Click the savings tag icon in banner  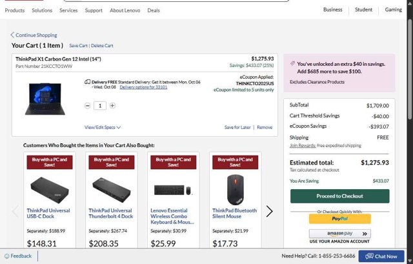tap(292, 63)
